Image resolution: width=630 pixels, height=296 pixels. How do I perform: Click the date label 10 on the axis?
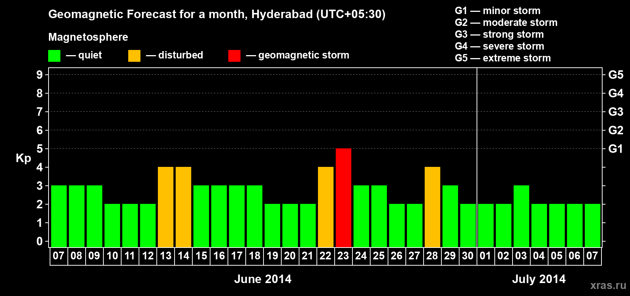[x=112, y=256]
